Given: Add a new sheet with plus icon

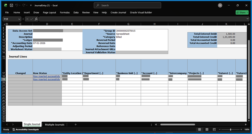Looking at the screenshot, I should click(x=76, y=125).
